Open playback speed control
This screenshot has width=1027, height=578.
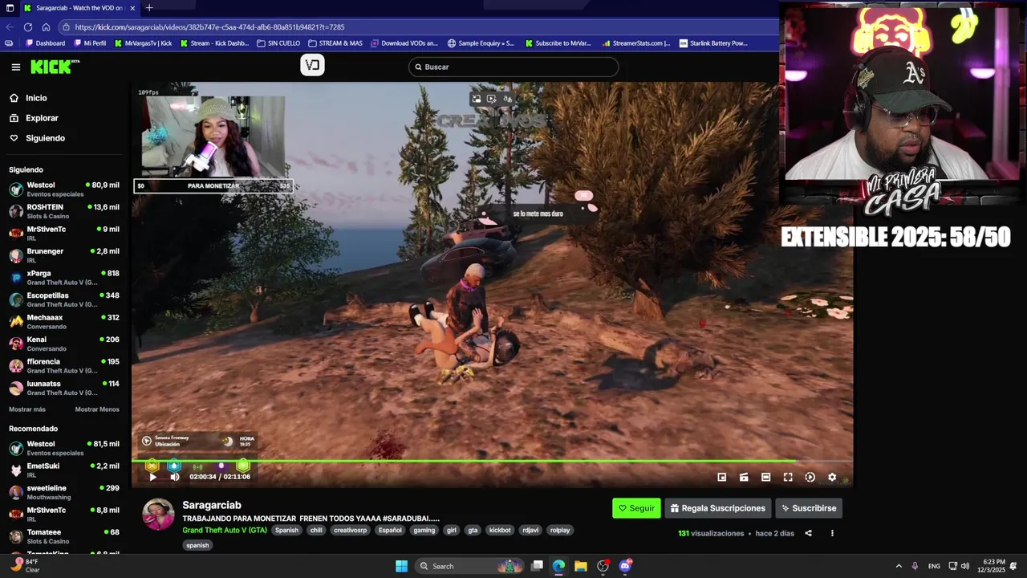pos(810,477)
